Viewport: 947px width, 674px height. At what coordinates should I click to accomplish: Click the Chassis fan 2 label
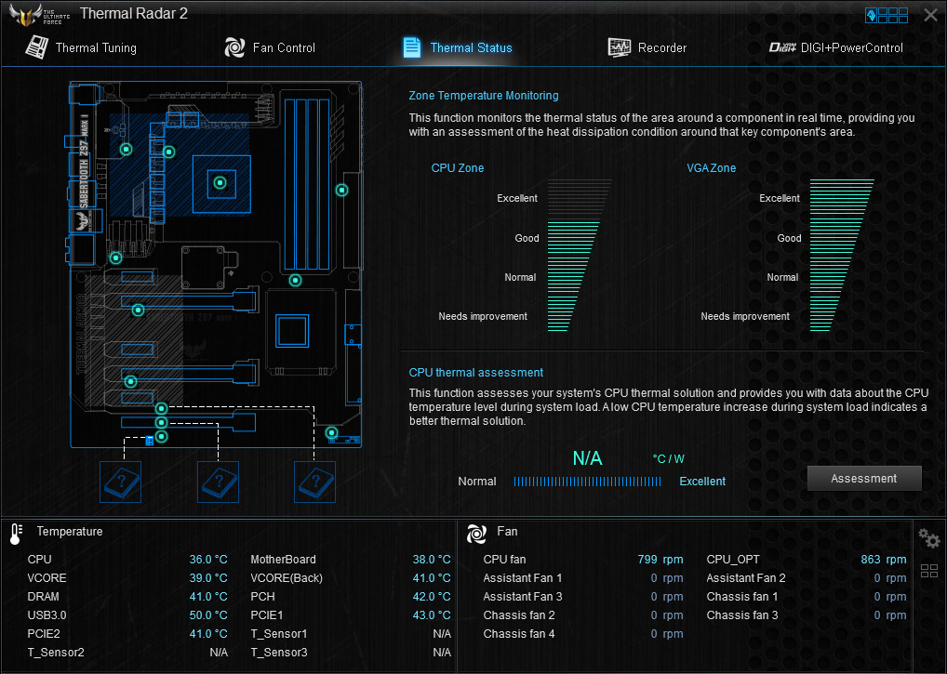[x=519, y=615]
